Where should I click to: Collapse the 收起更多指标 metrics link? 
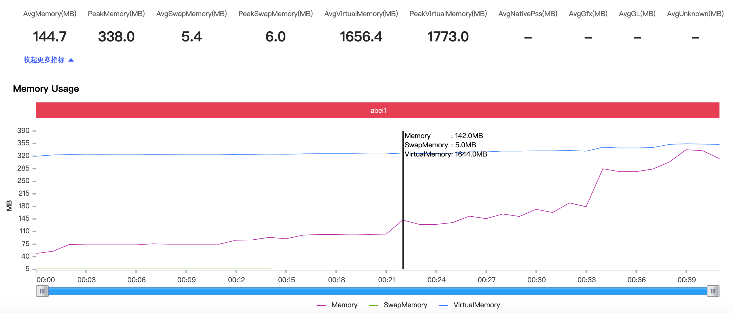click(44, 60)
